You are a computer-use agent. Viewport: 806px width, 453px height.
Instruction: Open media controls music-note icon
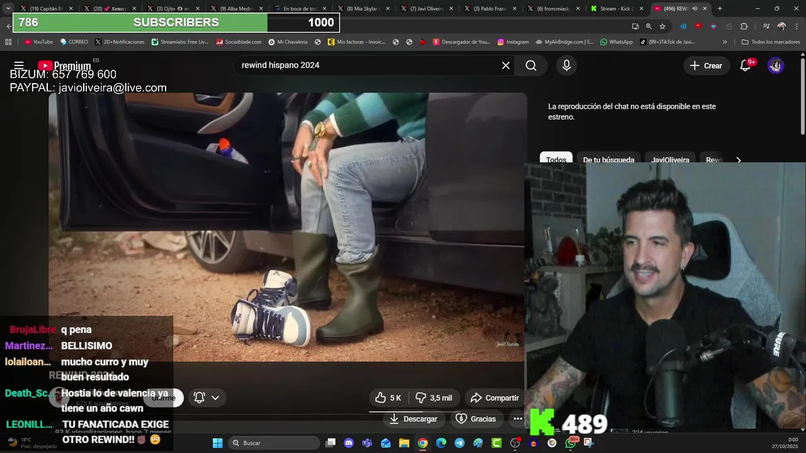(766, 26)
